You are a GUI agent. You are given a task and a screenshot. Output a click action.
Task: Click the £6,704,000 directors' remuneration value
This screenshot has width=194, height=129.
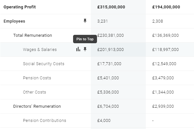108,106
